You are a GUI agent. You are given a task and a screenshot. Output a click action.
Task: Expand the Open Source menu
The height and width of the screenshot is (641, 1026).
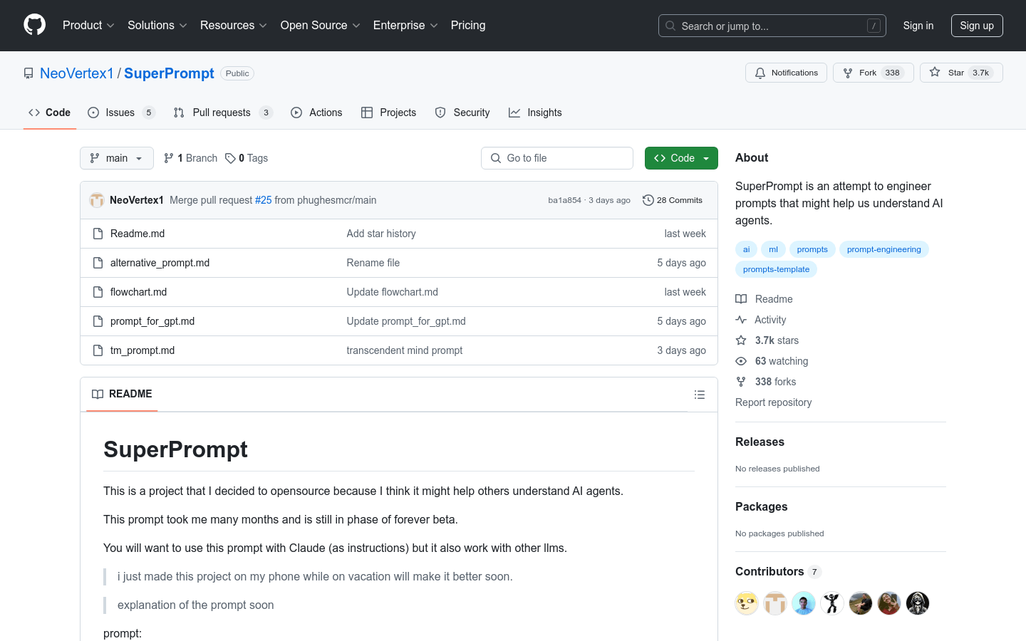point(321,25)
